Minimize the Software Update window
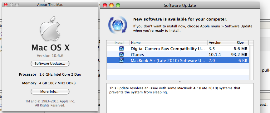 tap(111, 5)
